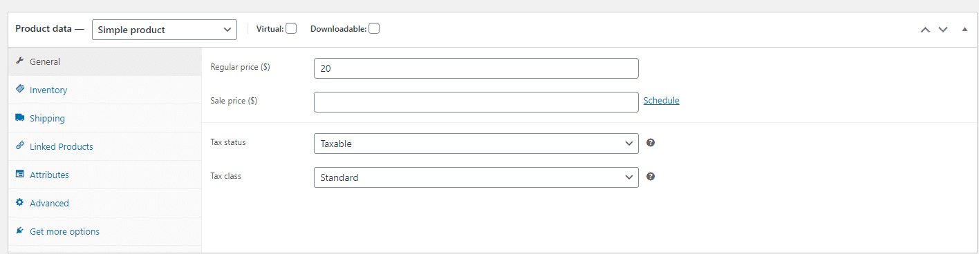The height and width of the screenshot is (254, 979).
Task: Click the General wrench icon
Action: [20, 61]
